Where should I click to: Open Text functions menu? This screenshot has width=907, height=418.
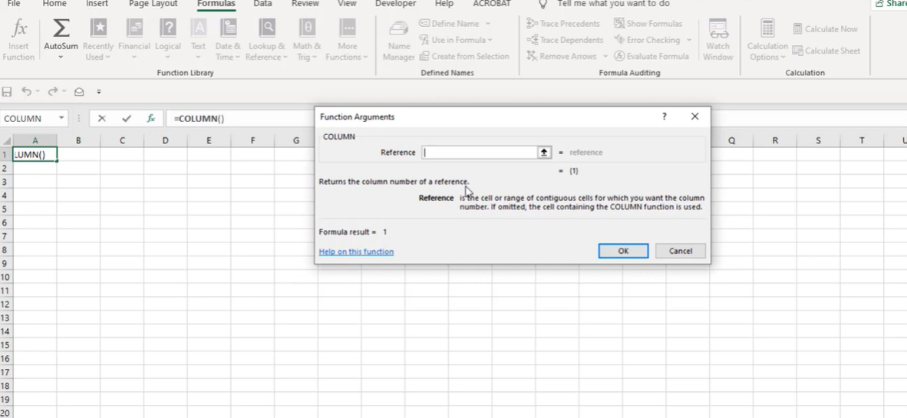click(199, 40)
